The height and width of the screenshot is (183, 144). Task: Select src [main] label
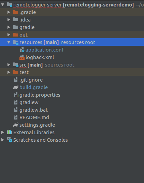tap(31, 65)
